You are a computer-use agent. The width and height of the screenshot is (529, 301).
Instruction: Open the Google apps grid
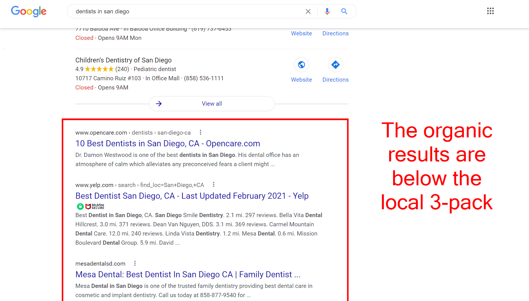490,11
